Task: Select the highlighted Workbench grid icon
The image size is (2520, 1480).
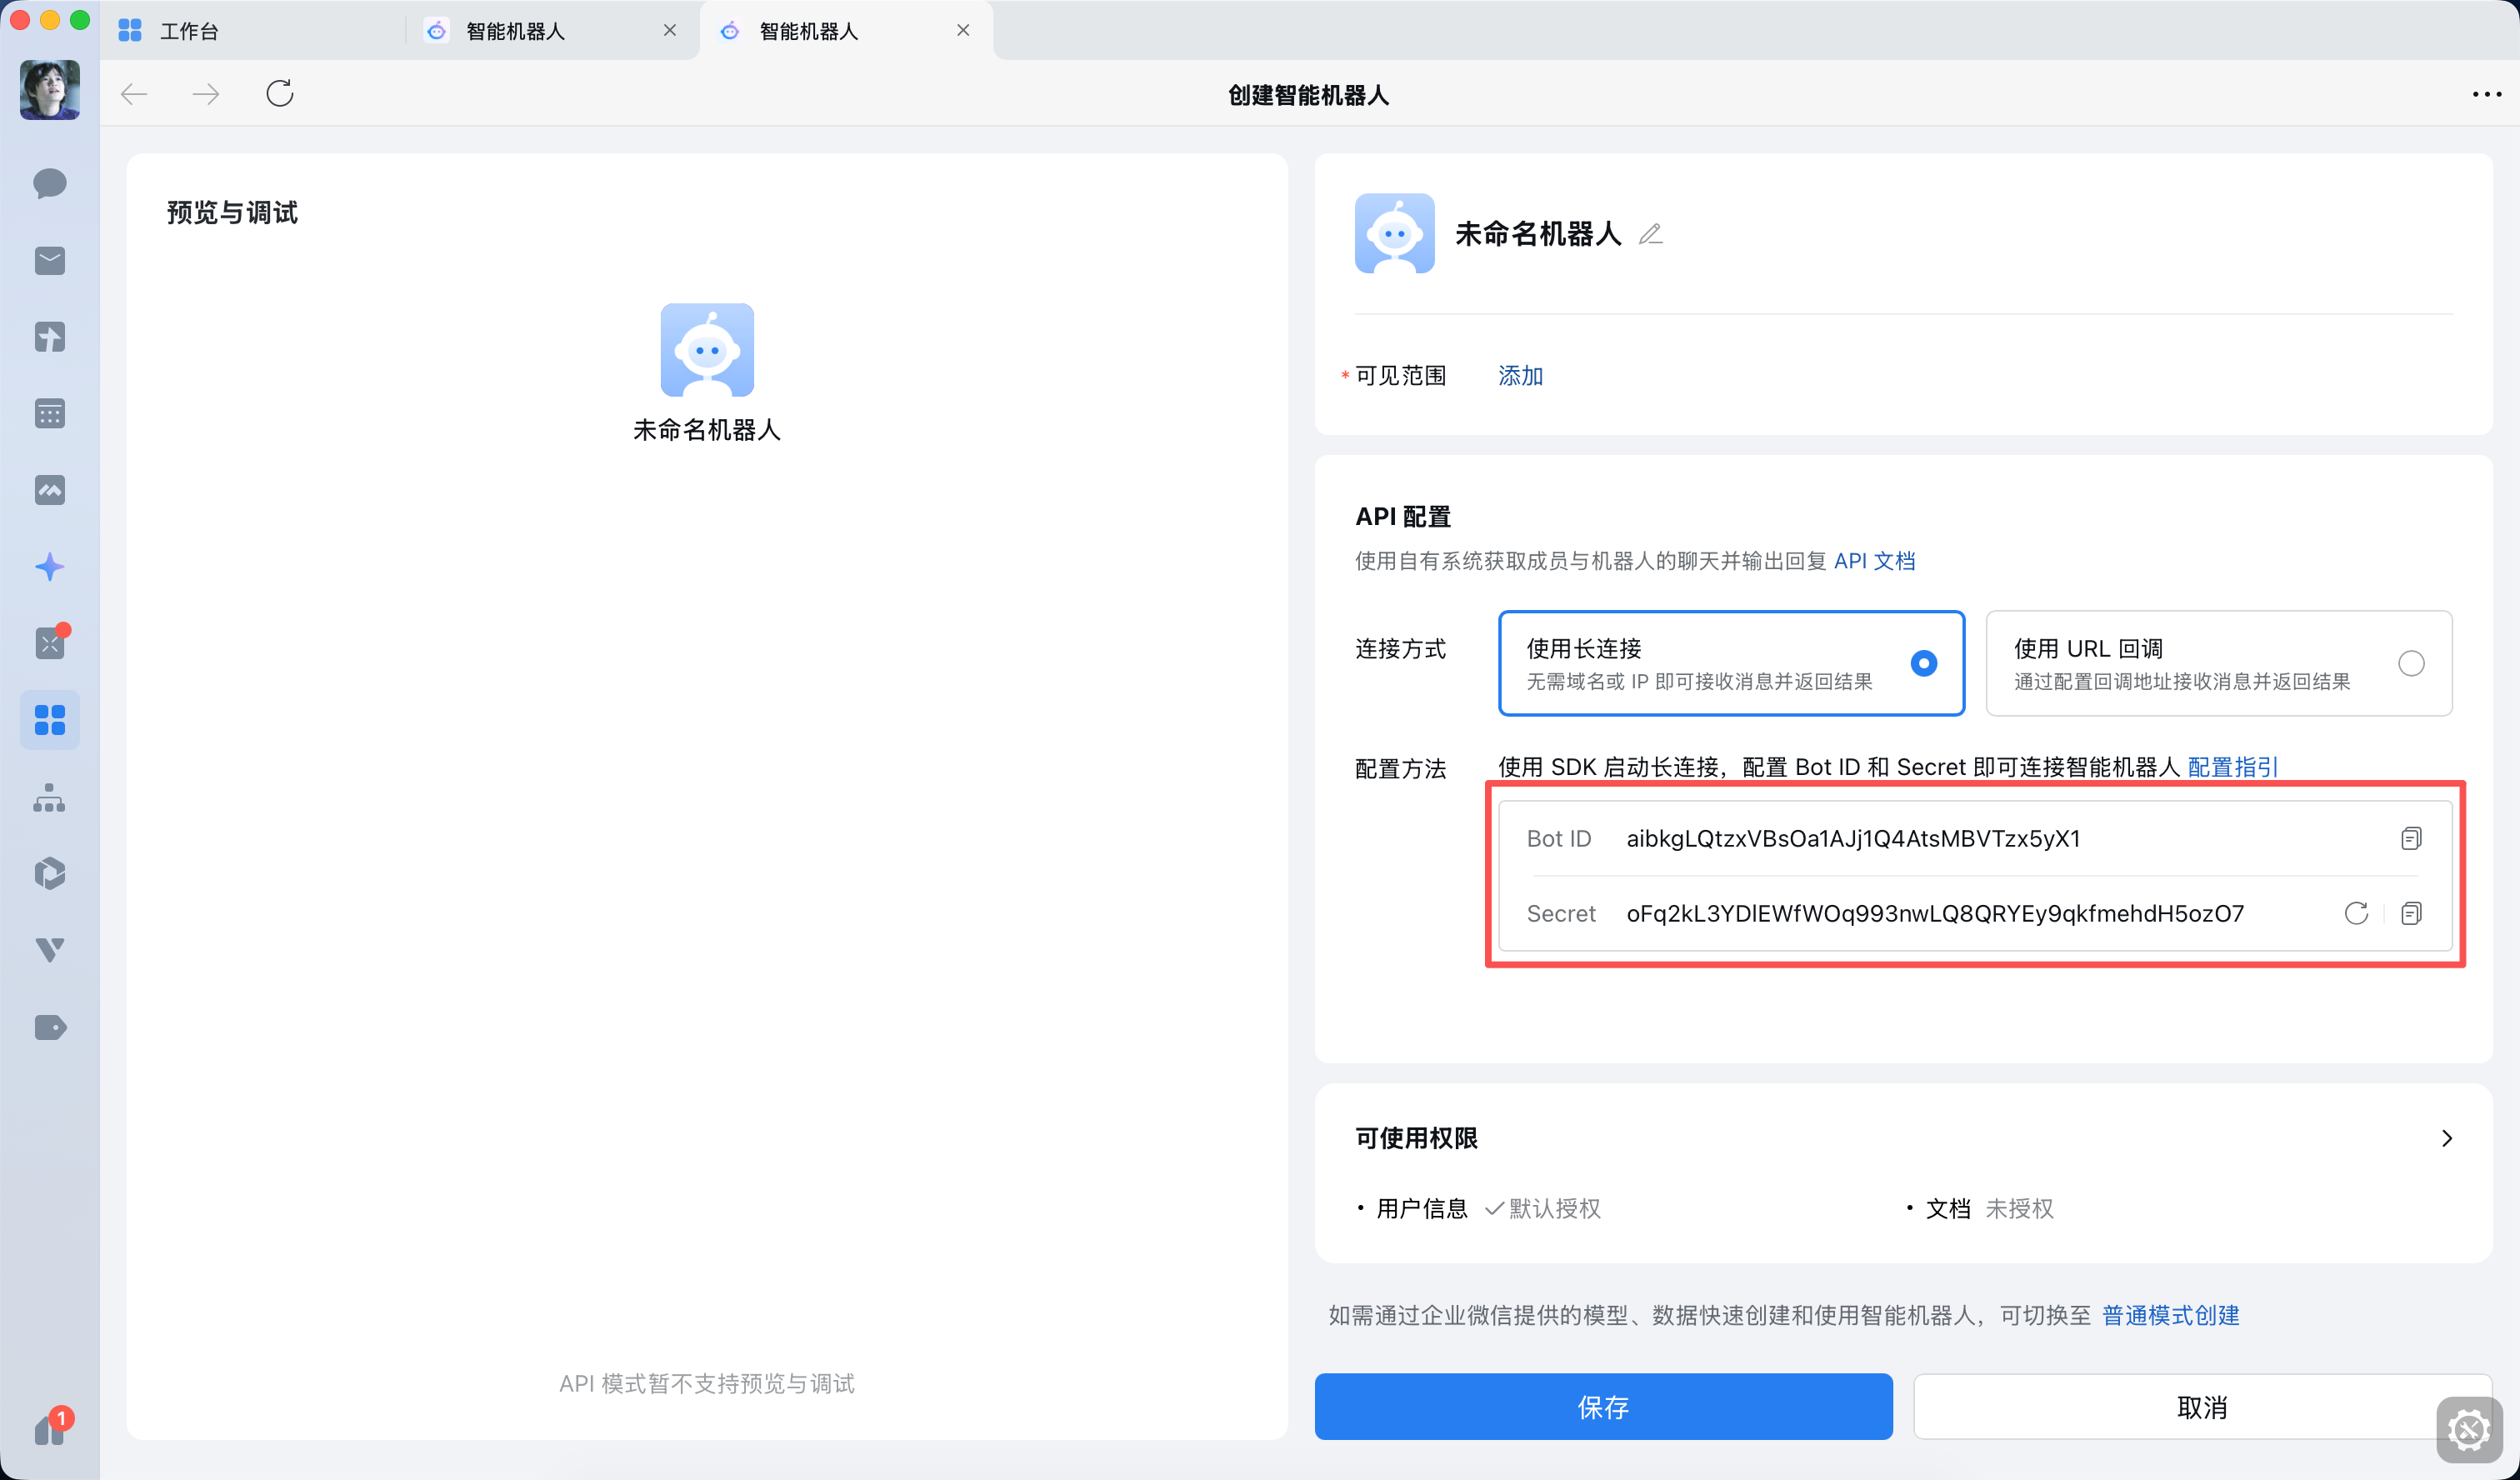Action: 49,719
